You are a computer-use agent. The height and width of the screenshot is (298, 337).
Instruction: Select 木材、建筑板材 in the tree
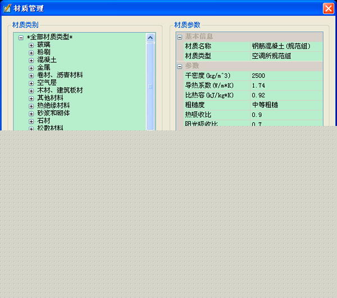pos(60,91)
